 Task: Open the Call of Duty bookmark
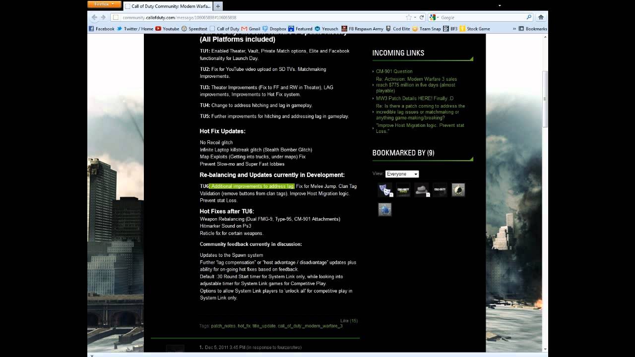(224, 29)
